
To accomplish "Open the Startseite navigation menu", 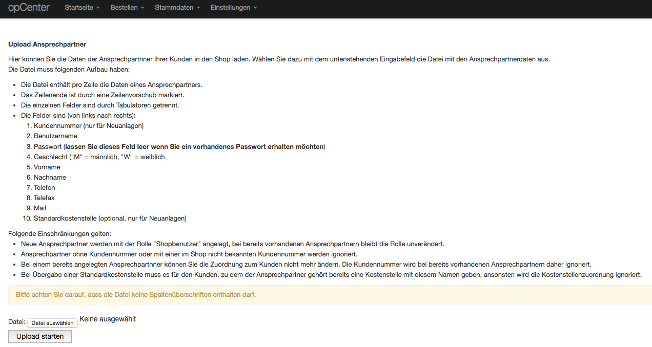I will [79, 8].
